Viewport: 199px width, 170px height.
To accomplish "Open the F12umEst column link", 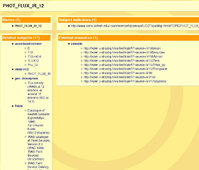I will click(x=34, y=56).
